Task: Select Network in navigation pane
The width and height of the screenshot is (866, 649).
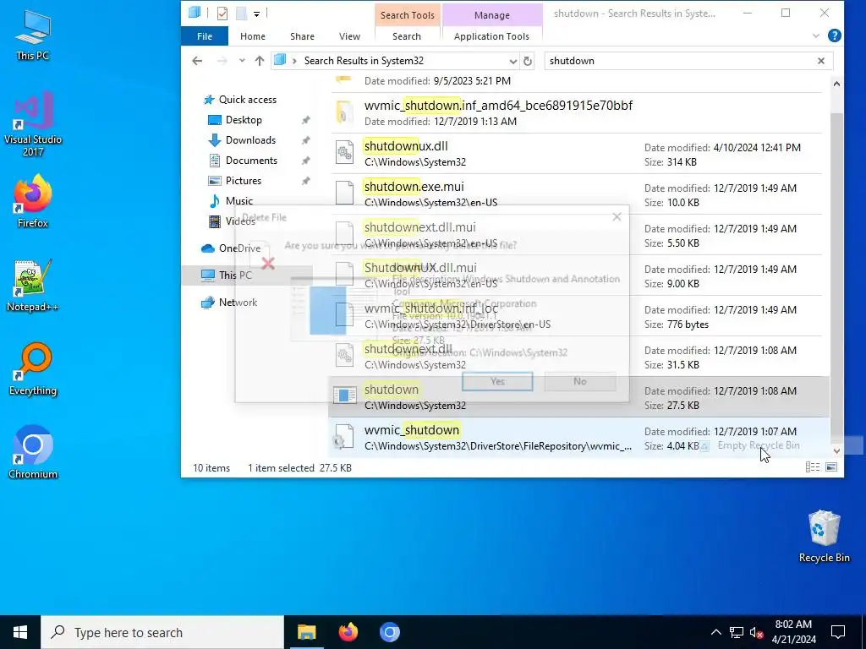Action: point(238,303)
